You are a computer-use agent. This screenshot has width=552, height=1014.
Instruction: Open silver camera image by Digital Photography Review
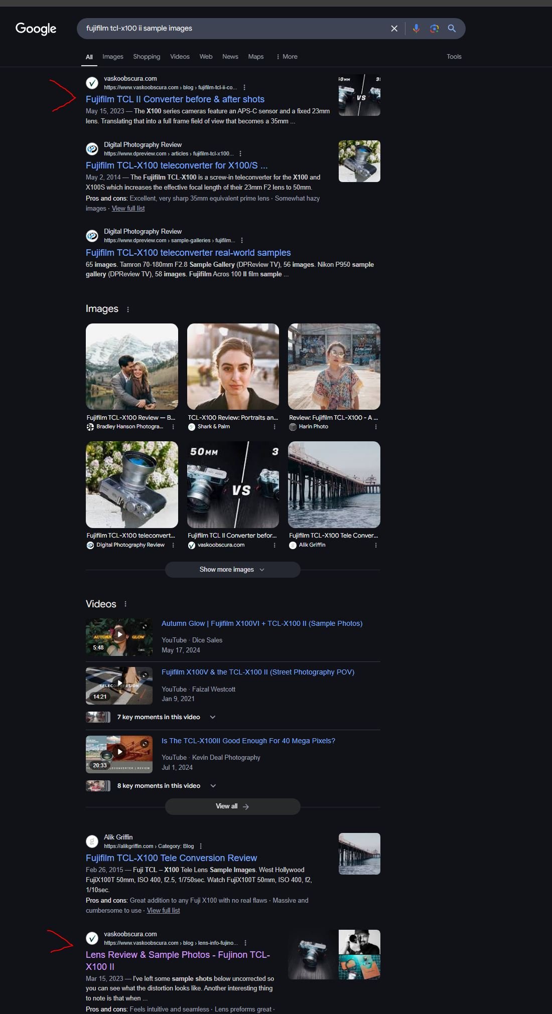132,485
